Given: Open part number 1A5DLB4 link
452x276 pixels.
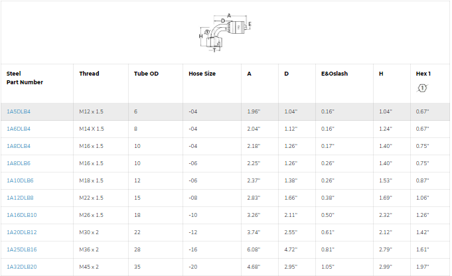Looking at the screenshot, I should click(19, 111).
